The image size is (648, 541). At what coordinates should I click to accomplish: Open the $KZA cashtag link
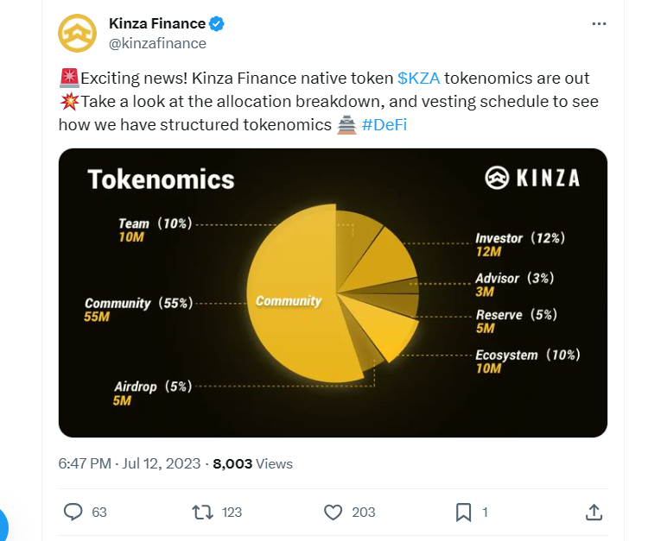pyautogui.click(x=419, y=78)
